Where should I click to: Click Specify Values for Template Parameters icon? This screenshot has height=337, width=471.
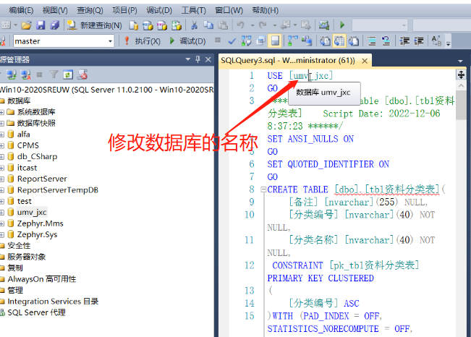pos(436,40)
